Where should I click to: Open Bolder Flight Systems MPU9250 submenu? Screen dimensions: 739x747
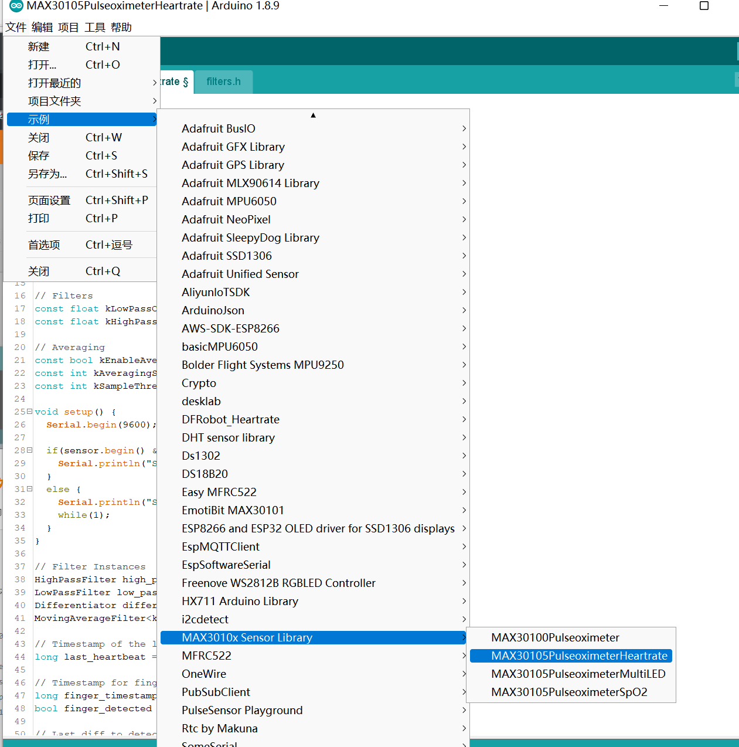coord(314,365)
